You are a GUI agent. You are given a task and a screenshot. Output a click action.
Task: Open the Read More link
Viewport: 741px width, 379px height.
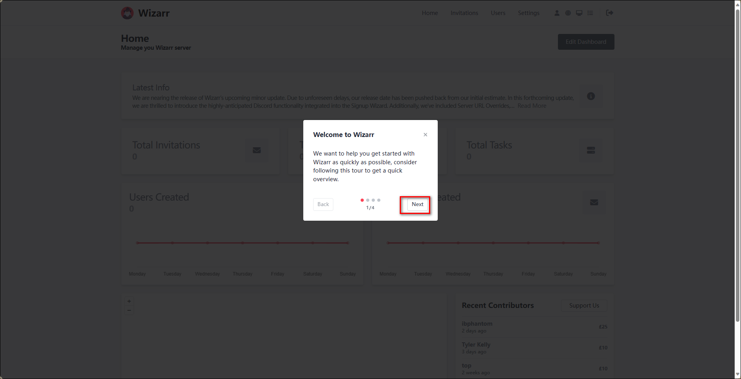pos(531,106)
